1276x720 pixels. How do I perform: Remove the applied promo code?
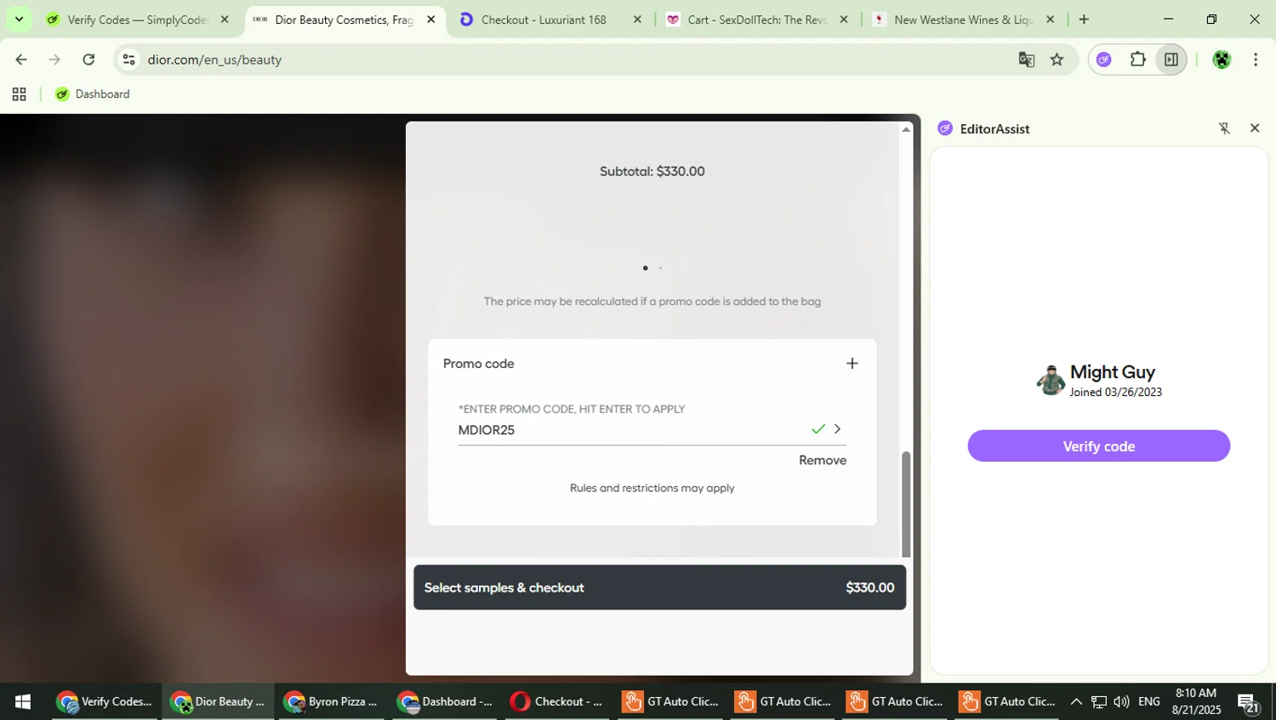(x=822, y=460)
